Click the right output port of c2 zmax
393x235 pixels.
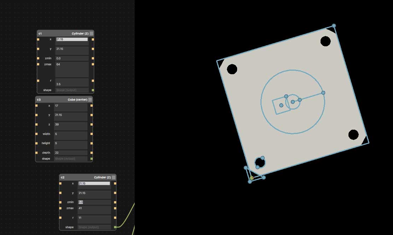(115, 208)
